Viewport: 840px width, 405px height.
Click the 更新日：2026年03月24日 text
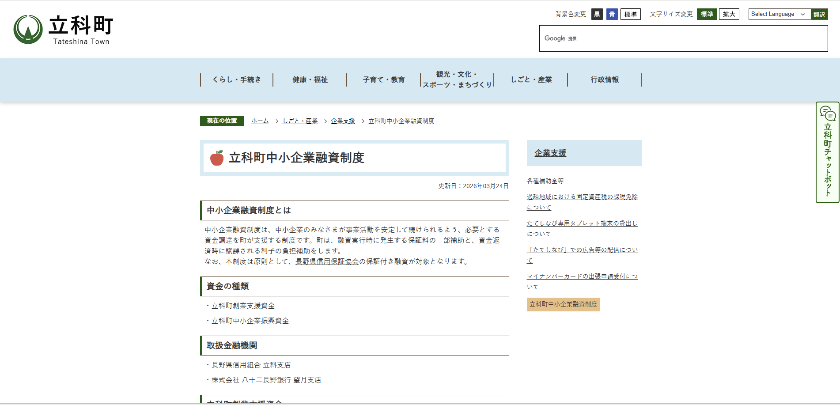(x=473, y=186)
